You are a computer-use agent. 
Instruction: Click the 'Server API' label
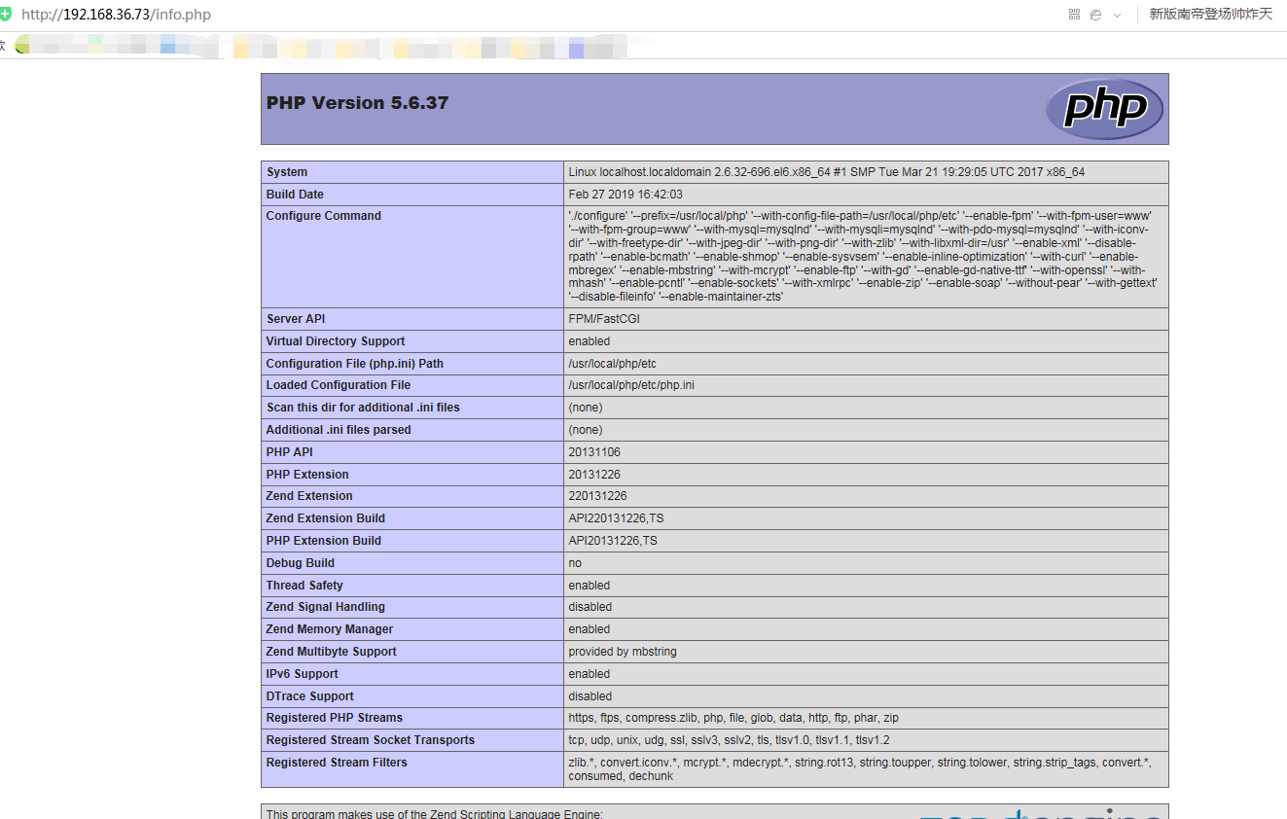coord(296,319)
